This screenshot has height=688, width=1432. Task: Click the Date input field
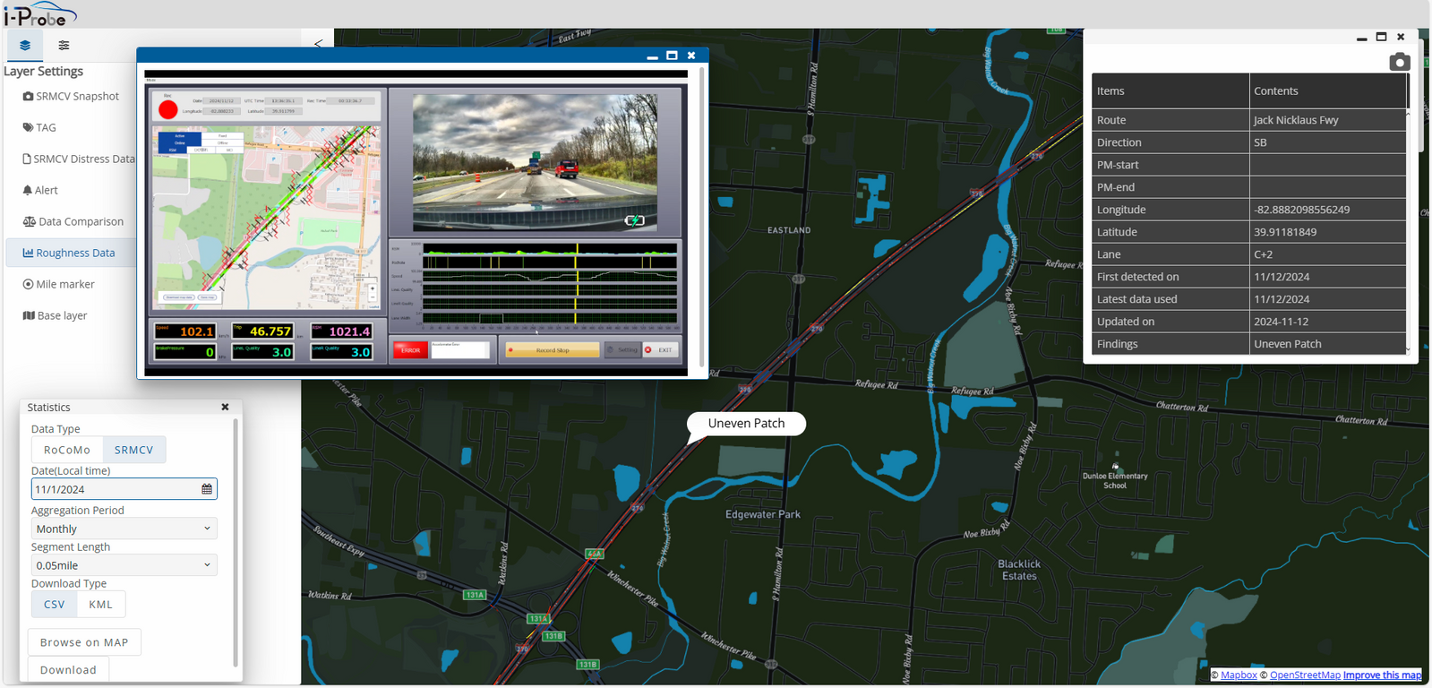point(115,489)
